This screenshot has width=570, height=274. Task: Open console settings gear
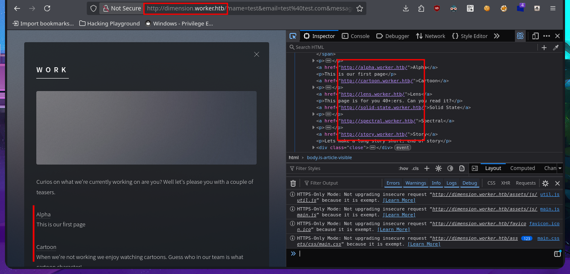[x=545, y=183]
